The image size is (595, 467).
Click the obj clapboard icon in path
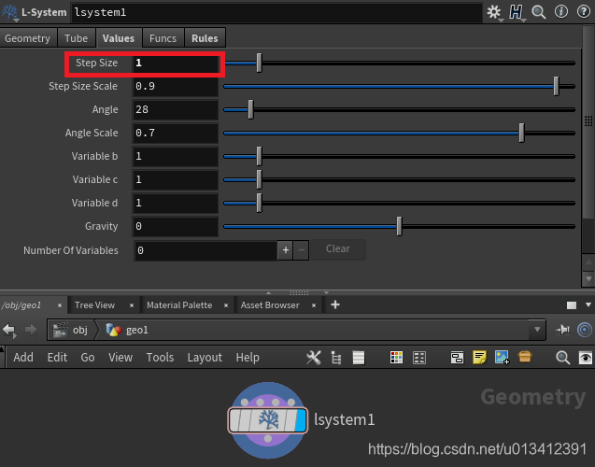pos(61,330)
